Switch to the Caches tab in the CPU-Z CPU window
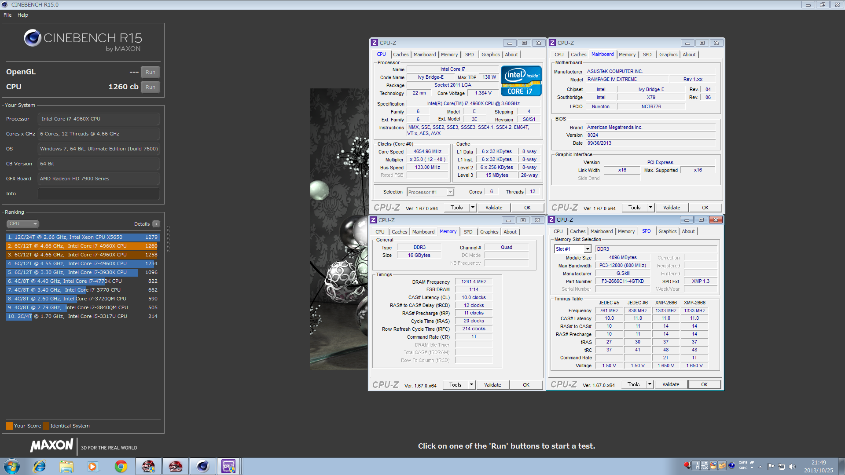Image resolution: width=845 pixels, height=475 pixels. click(400, 55)
